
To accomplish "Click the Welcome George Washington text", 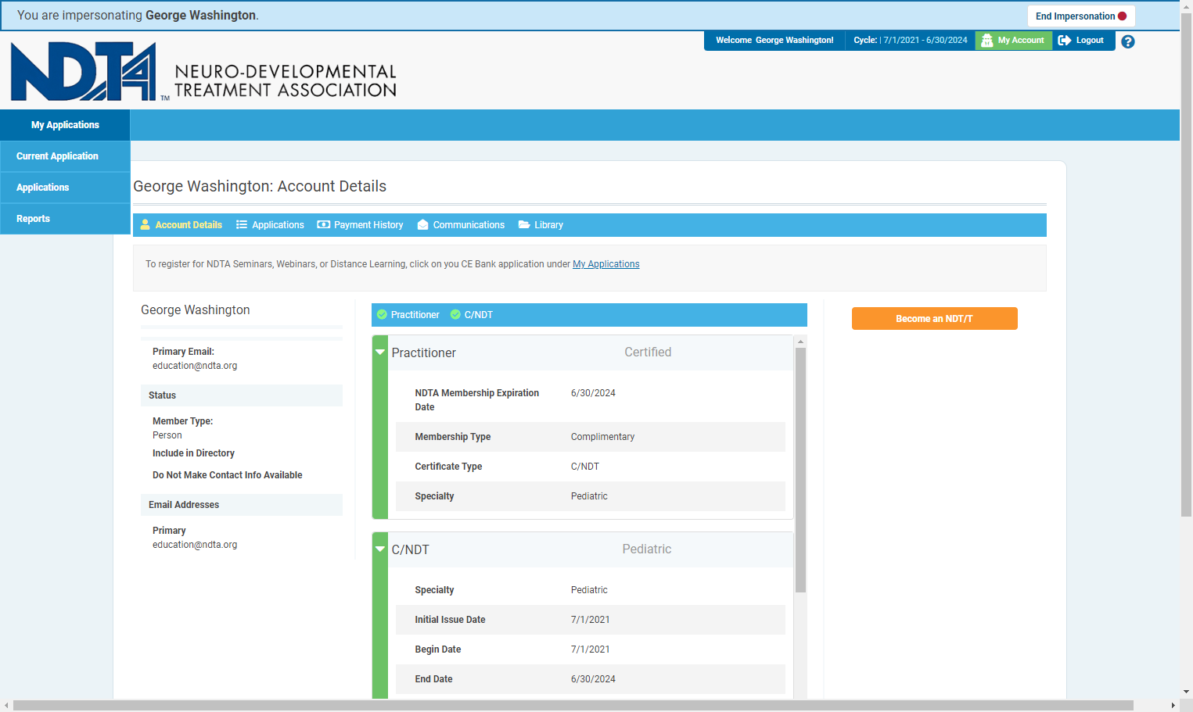I will [774, 41].
